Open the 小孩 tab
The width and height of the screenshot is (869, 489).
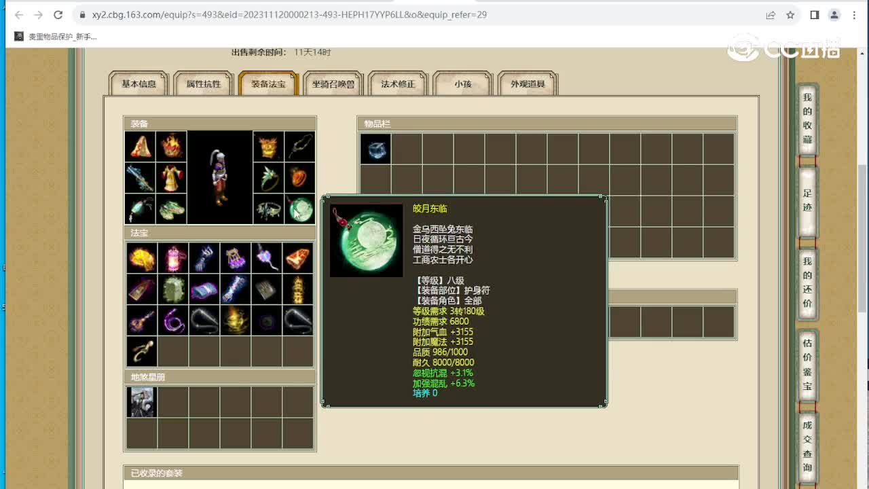[x=463, y=84]
